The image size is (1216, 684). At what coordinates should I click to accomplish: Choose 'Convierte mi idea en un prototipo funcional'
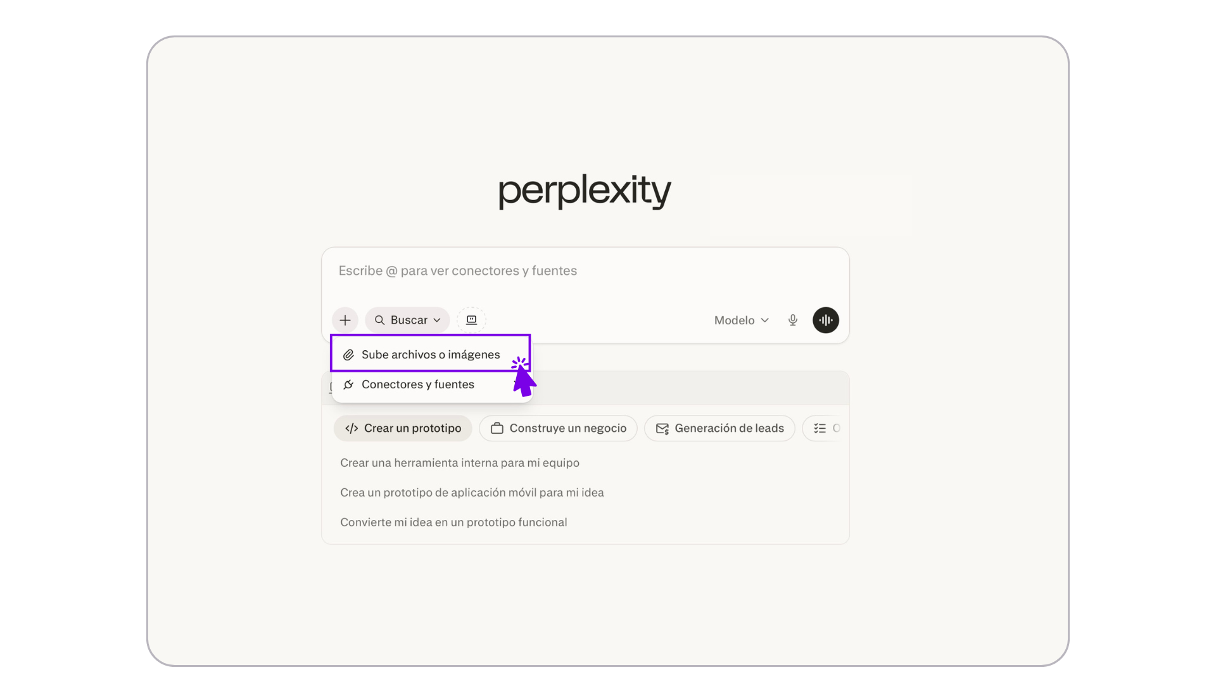coord(453,522)
